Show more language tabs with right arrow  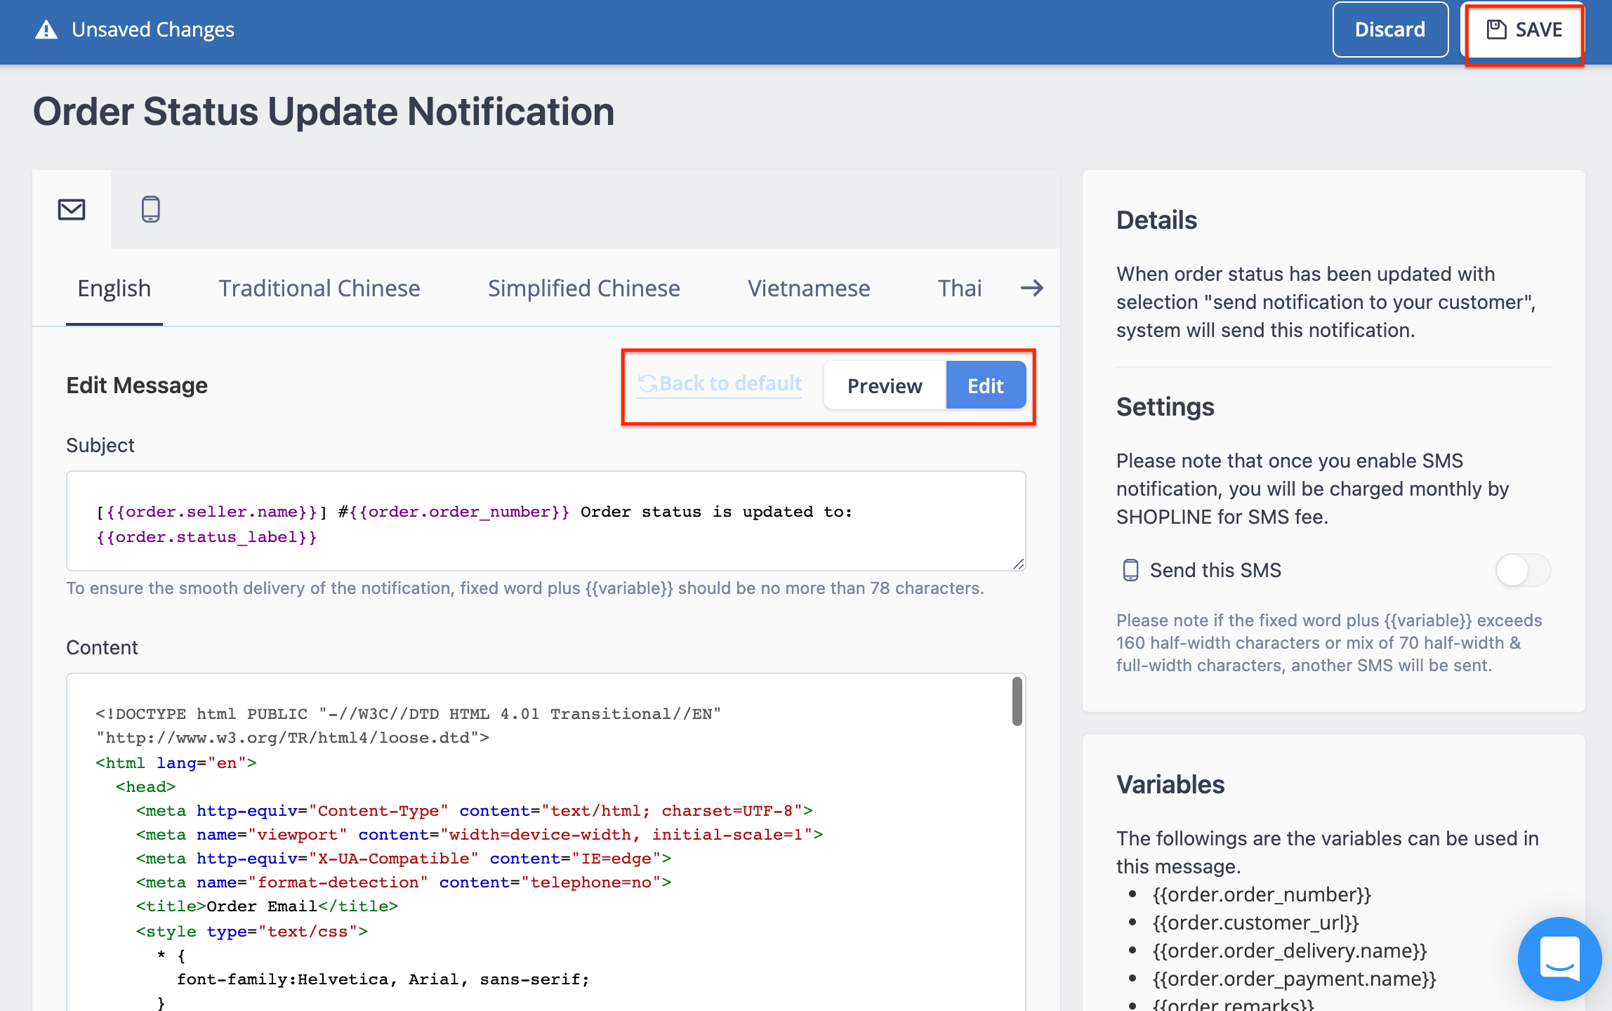(x=1031, y=288)
